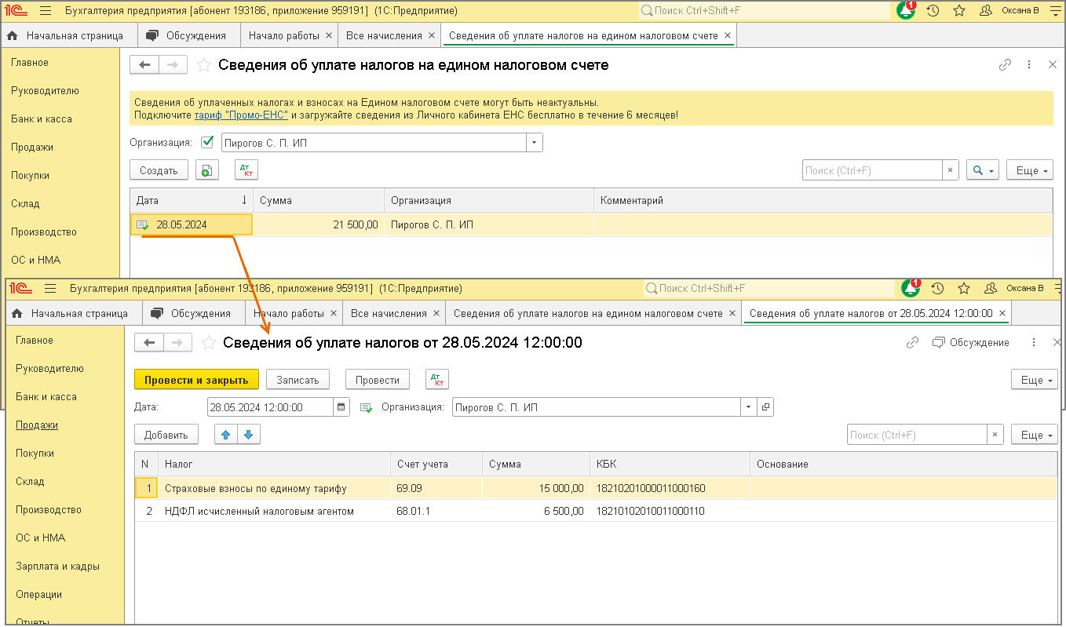Open three-dot options menu in top window

pyautogui.click(x=1029, y=65)
